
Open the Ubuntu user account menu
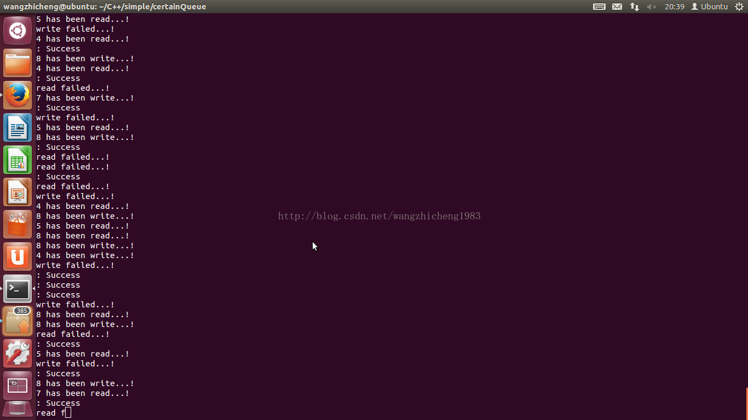(x=709, y=7)
